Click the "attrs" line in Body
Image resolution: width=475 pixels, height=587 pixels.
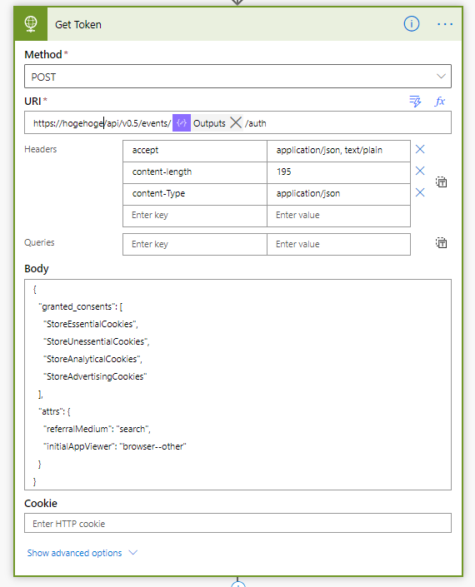click(x=54, y=411)
